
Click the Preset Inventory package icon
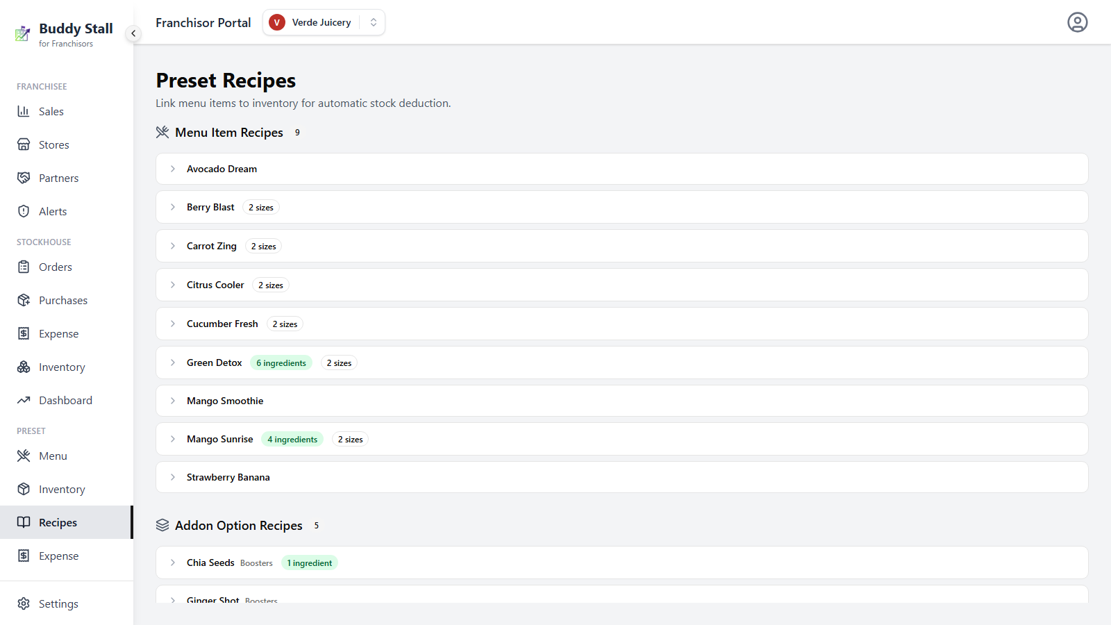pos(24,489)
